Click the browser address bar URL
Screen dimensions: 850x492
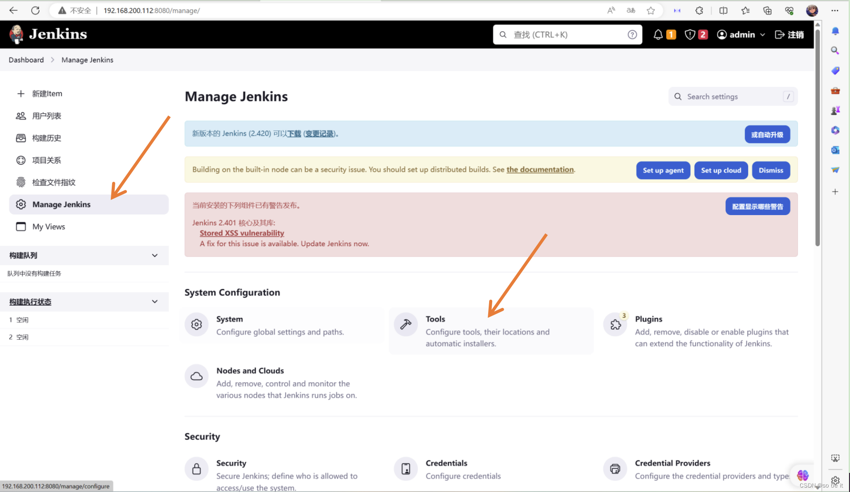point(152,10)
